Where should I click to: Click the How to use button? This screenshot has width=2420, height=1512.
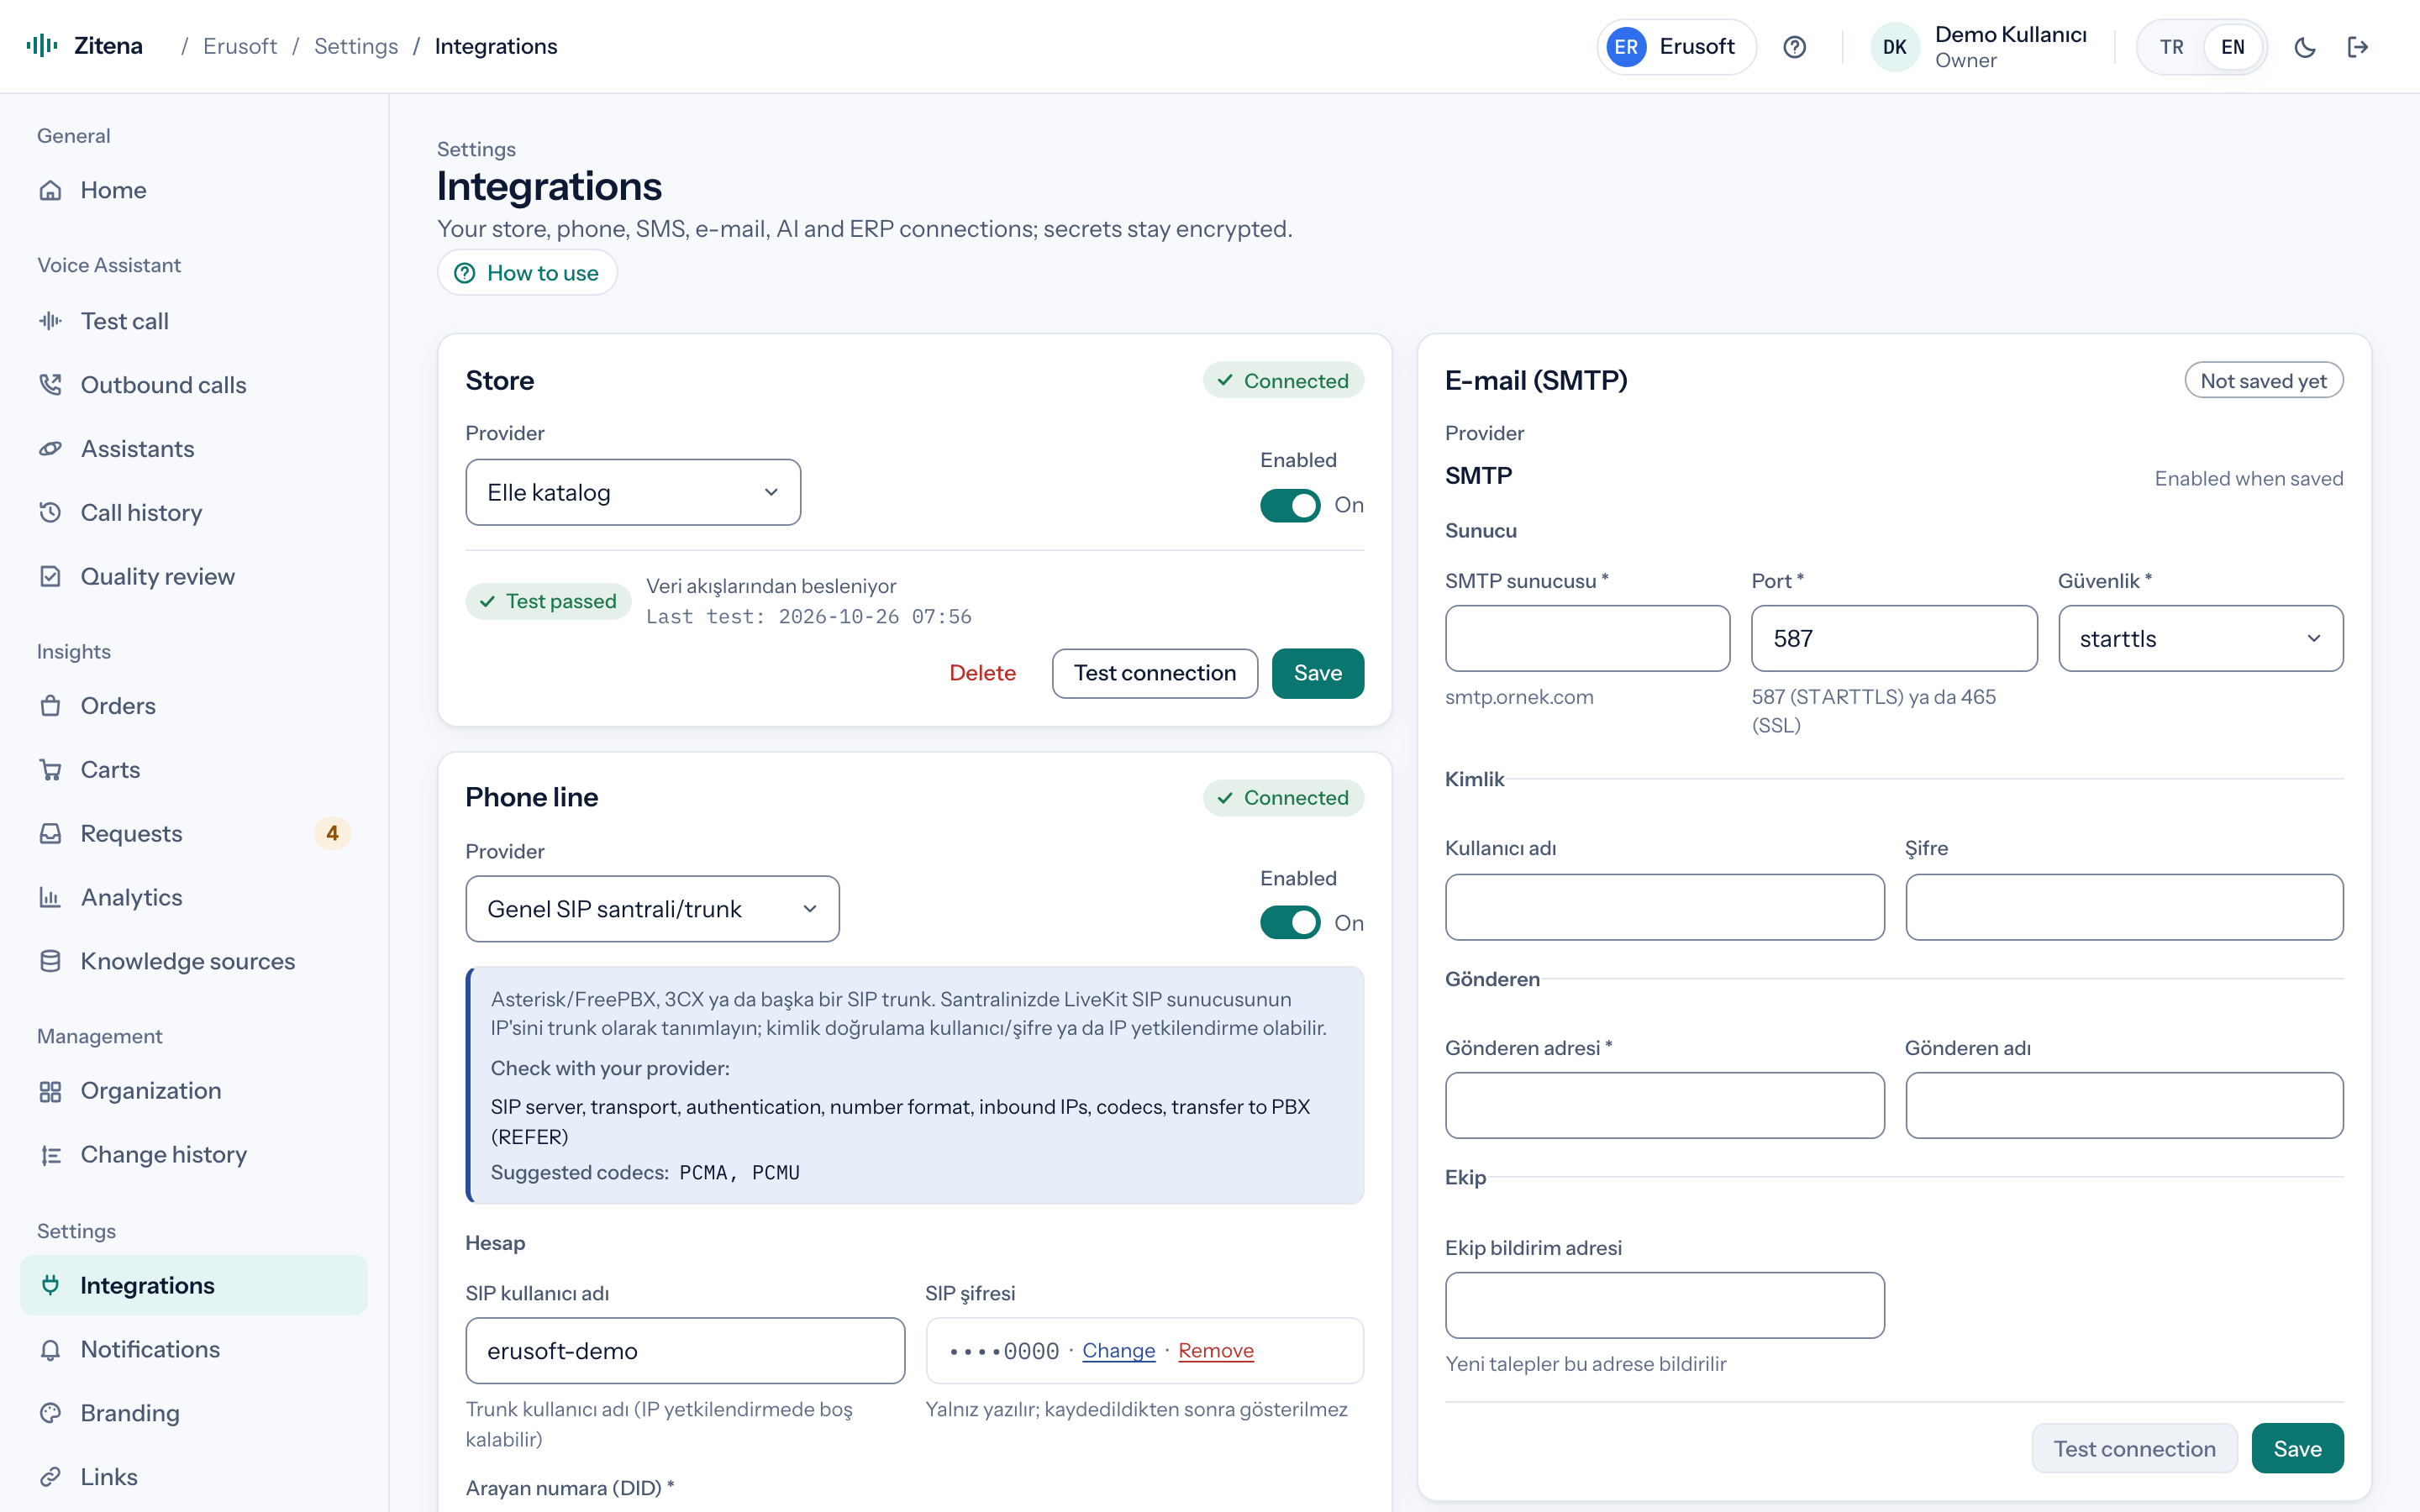[x=527, y=273]
